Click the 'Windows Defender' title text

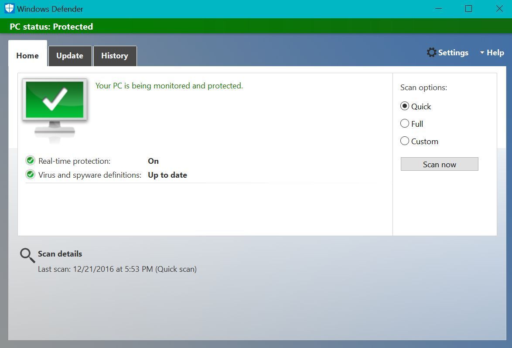click(x=50, y=9)
